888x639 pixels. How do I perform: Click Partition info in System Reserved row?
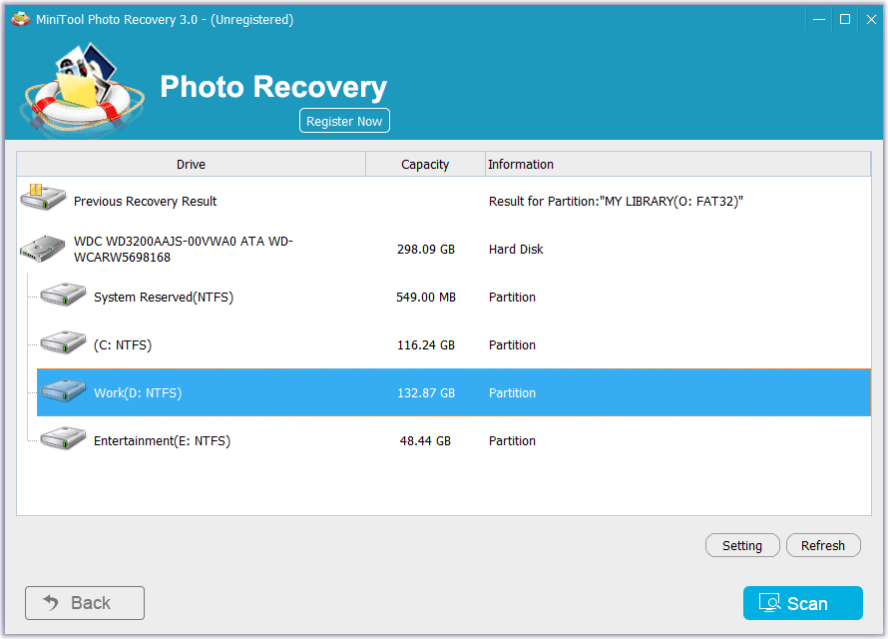(512, 297)
